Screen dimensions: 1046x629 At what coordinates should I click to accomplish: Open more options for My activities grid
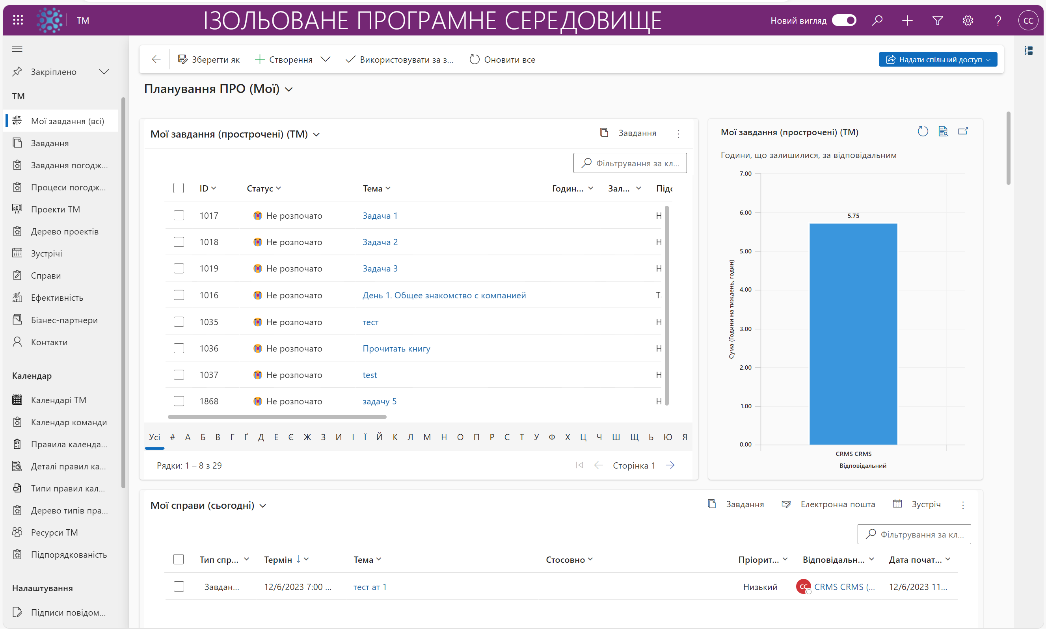[963, 505]
